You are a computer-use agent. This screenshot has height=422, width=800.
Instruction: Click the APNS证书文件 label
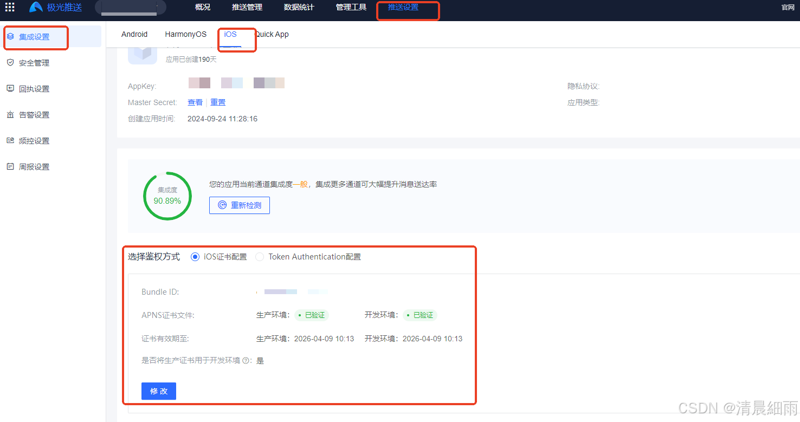pyautogui.click(x=168, y=315)
